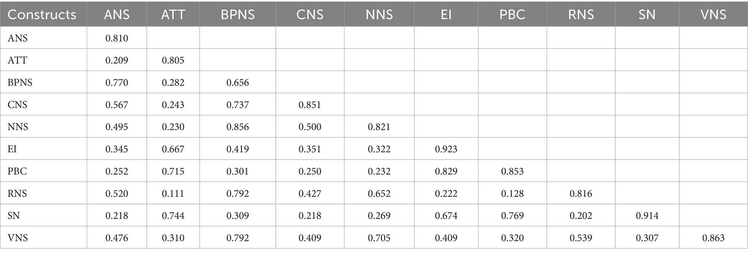Image resolution: width=748 pixels, height=255 pixels.
Task: Click the ATT row label
Action: 17,60
